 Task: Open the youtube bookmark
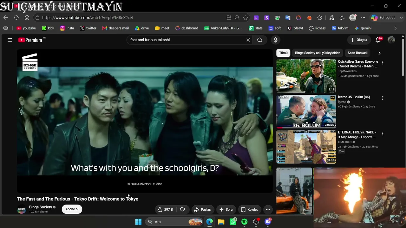click(26, 28)
